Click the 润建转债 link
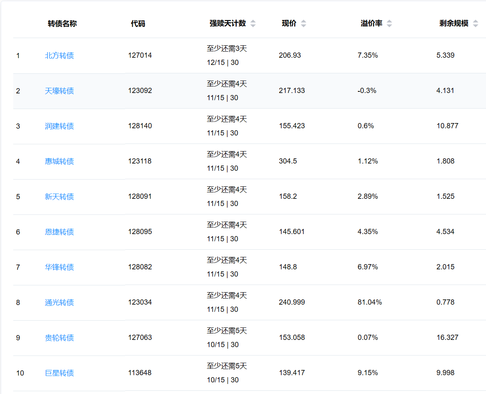The height and width of the screenshot is (394, 486). click(59, 126)
